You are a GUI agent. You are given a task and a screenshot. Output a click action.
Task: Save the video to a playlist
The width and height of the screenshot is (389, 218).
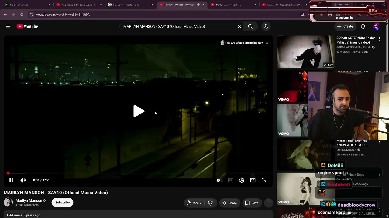(252, 203)
